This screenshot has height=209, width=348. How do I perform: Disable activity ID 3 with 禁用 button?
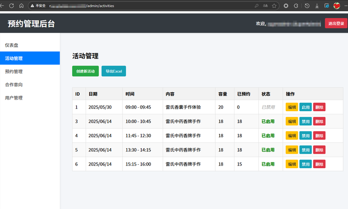click(305, 121)
